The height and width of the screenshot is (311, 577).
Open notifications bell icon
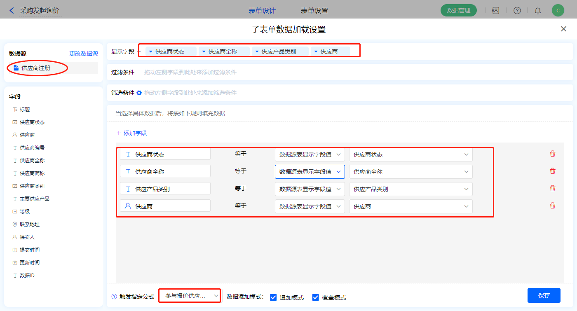pos(537,11)
